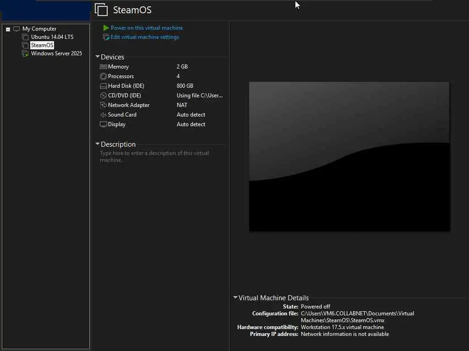Select My Computer in the library tree
This screenshot has height=351, width=469.
pyautogui.click(x=39, y=29)
